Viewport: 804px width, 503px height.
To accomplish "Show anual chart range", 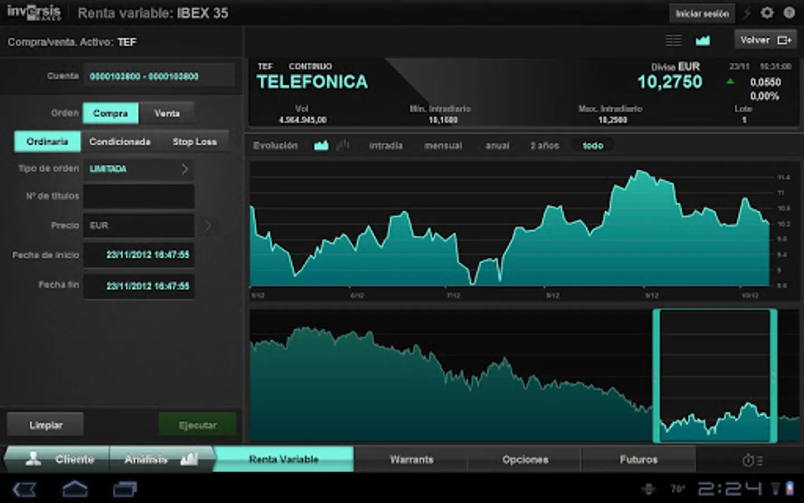I will [x=497, y=145].
